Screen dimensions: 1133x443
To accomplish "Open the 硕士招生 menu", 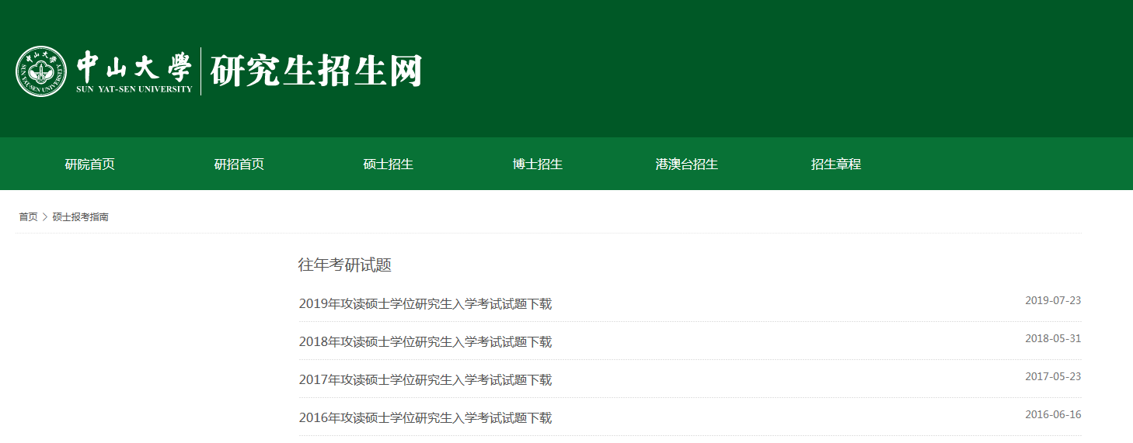I will pyautogui.click(x=388, y=164).
